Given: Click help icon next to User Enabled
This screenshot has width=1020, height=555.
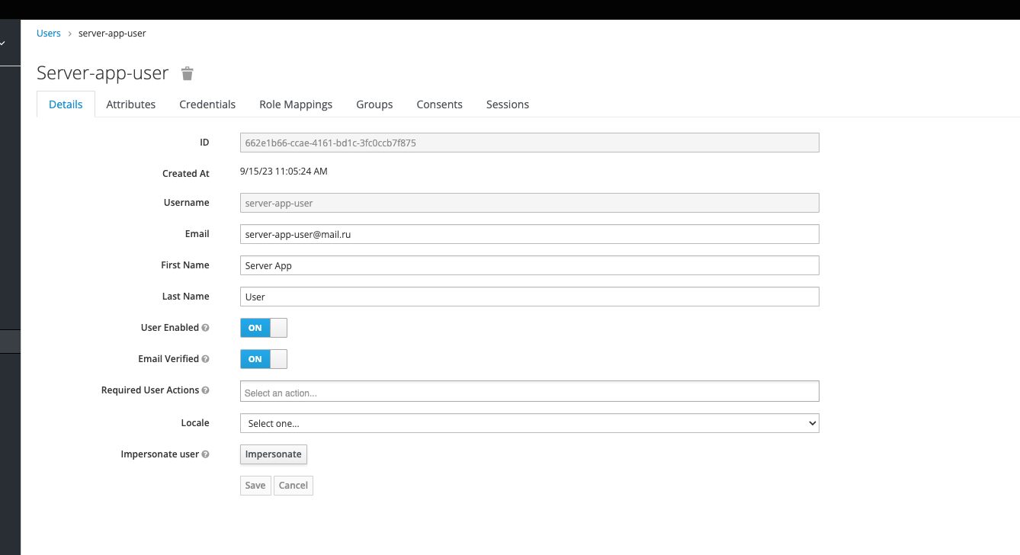Looking at the screenshot, I should 205,328.
